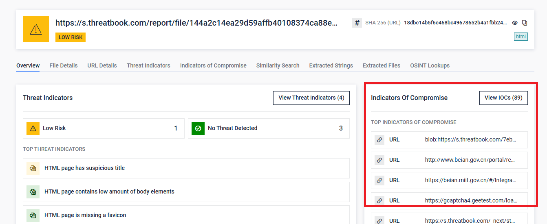Image resolution: width=547 pixels, height=224 pixels.
Task: Open the gcaptcha4.geetest.com URL entry
Action: (x=470, y=200)
